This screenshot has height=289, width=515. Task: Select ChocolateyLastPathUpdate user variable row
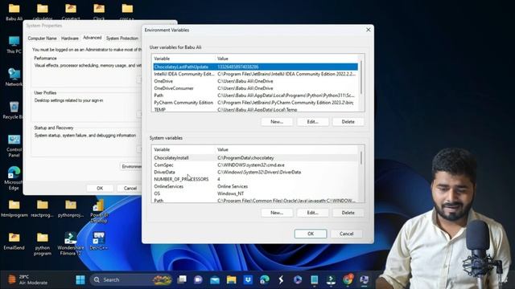[x=256, y=67]
